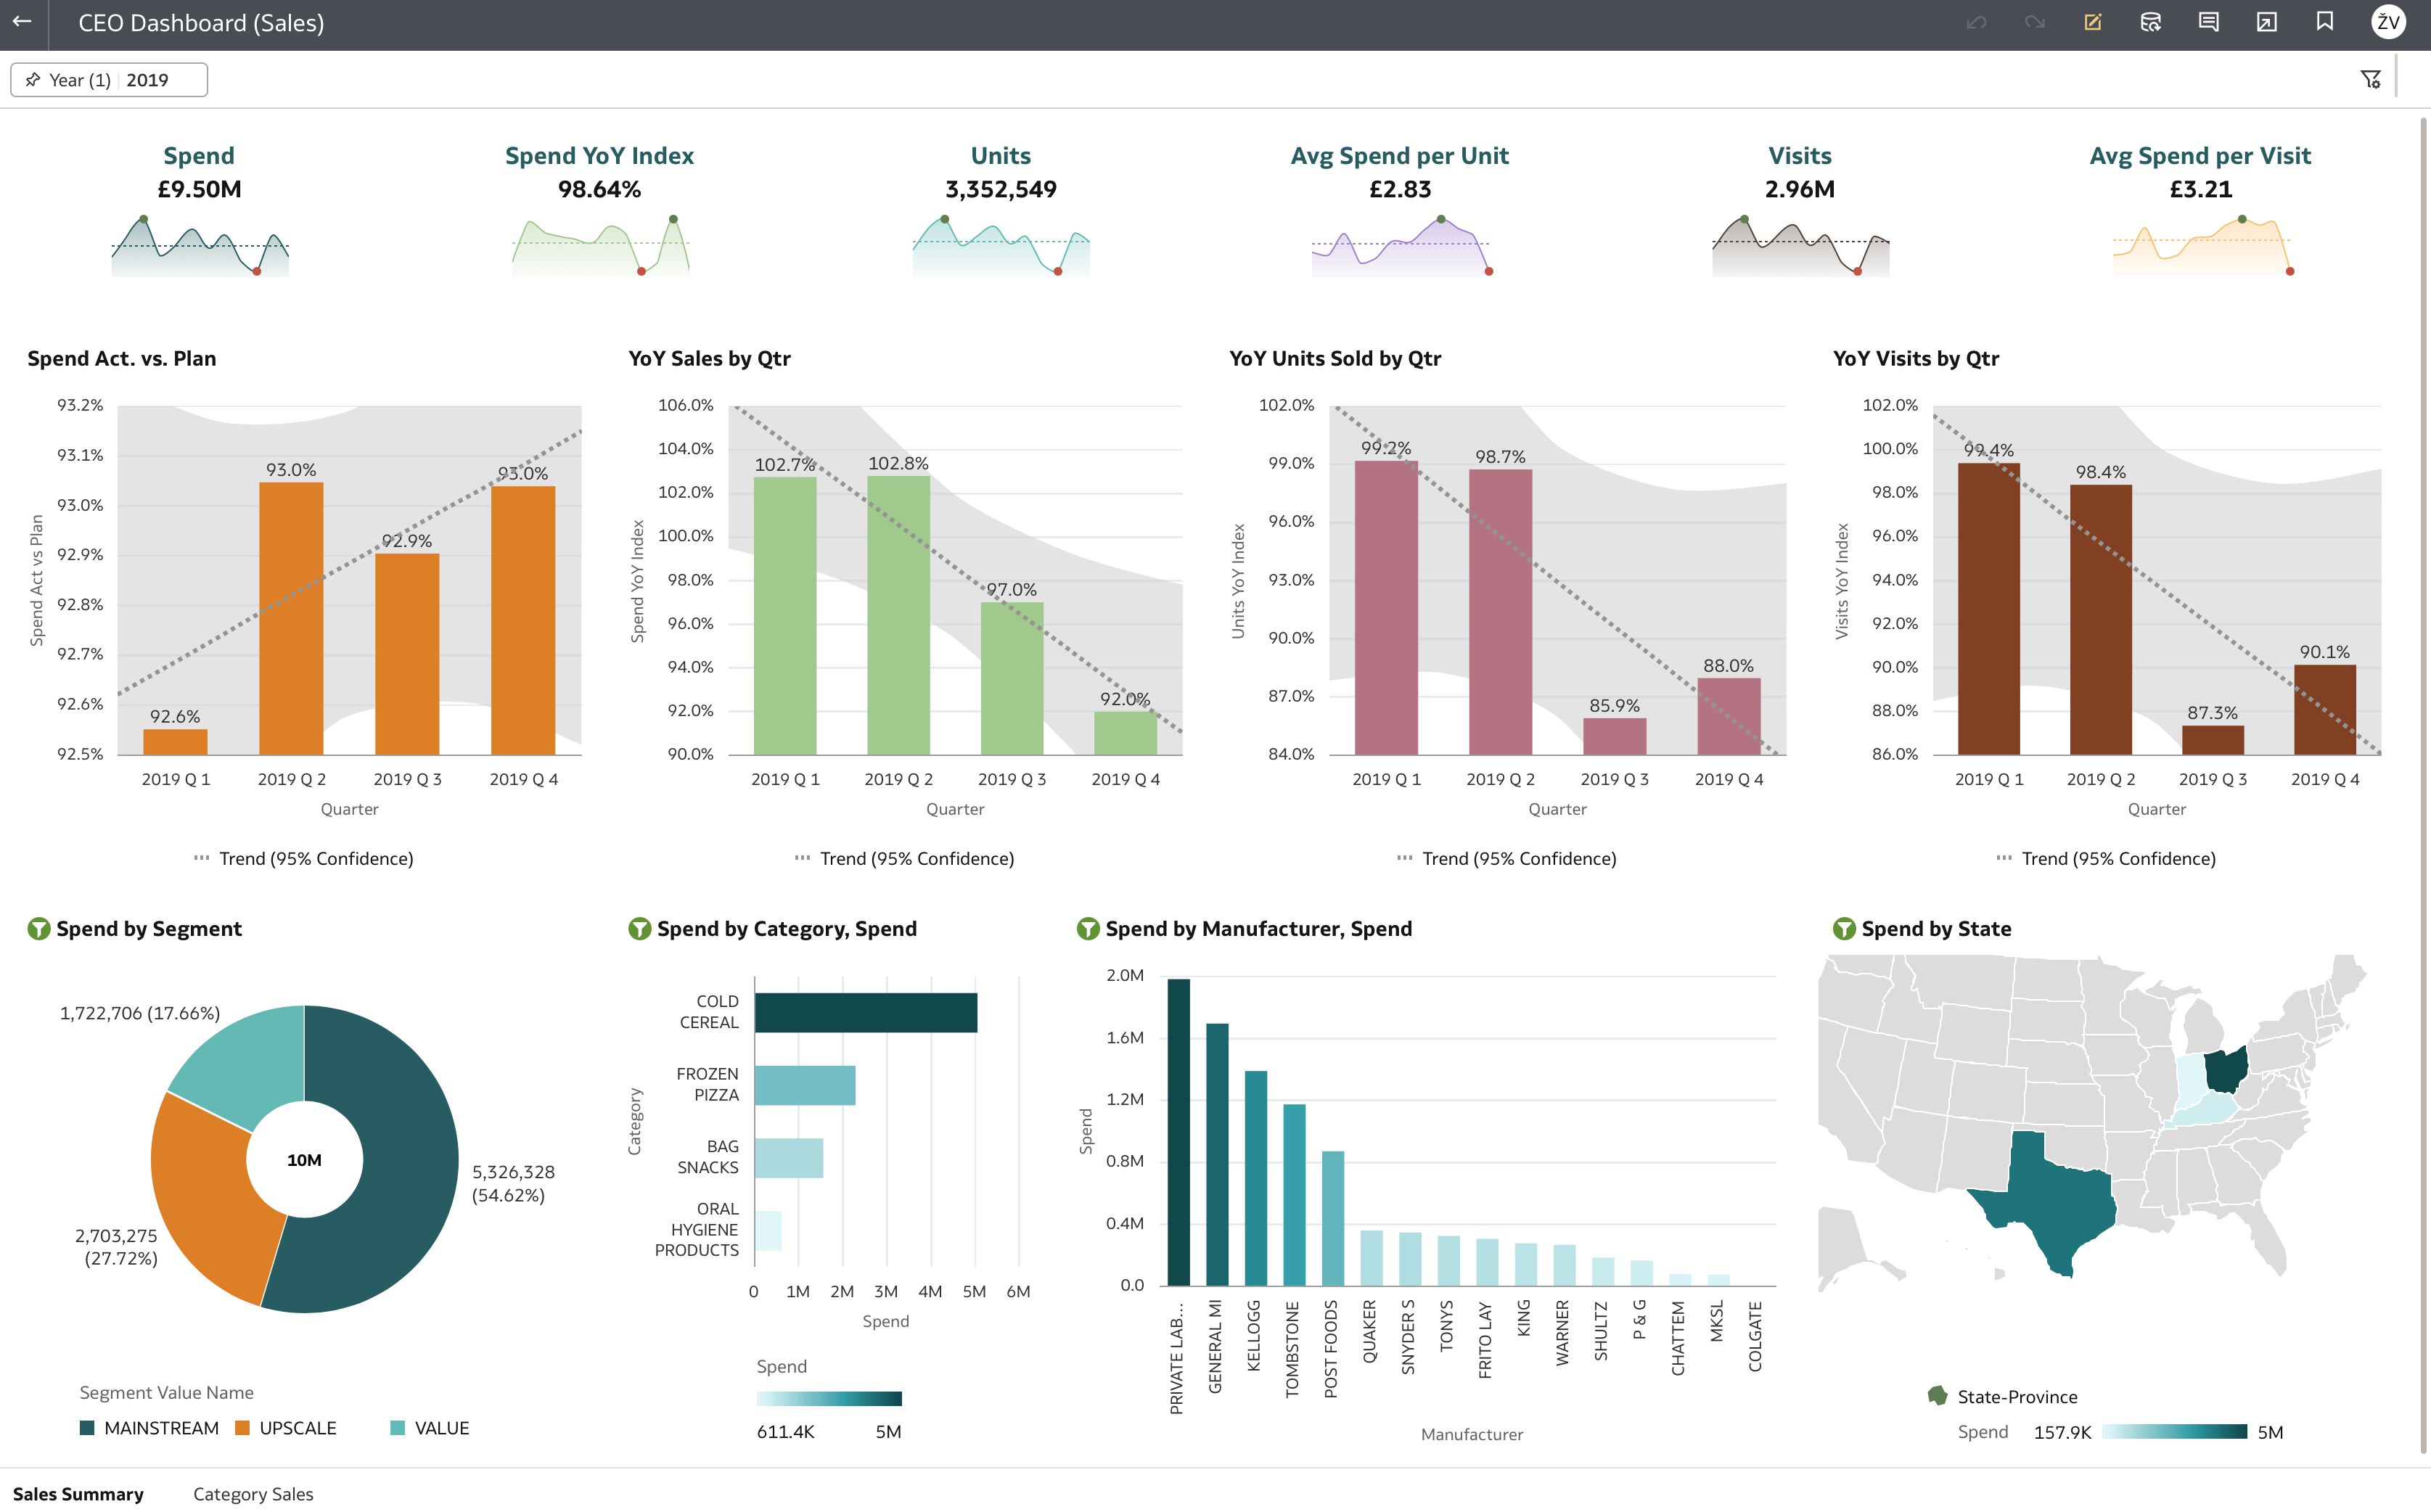The width and height of the screenshot is (2431, 1512).
Task: Click the CEO Dashboard (Sales) title
Action: (201, 23)
